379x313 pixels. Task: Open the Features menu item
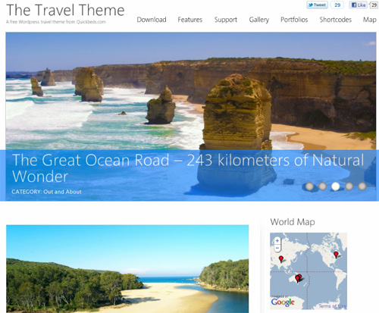[x=190, y=20]
